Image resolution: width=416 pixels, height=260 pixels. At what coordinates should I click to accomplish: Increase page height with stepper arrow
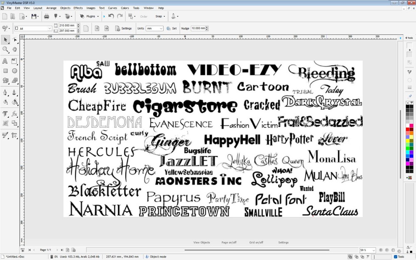pos(78,30)
